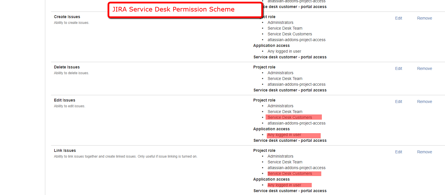Image resolution: width=445 pixels, height=195 pixels.
Task: Click portal access line under Create Issues
Action: click(290, 57)
